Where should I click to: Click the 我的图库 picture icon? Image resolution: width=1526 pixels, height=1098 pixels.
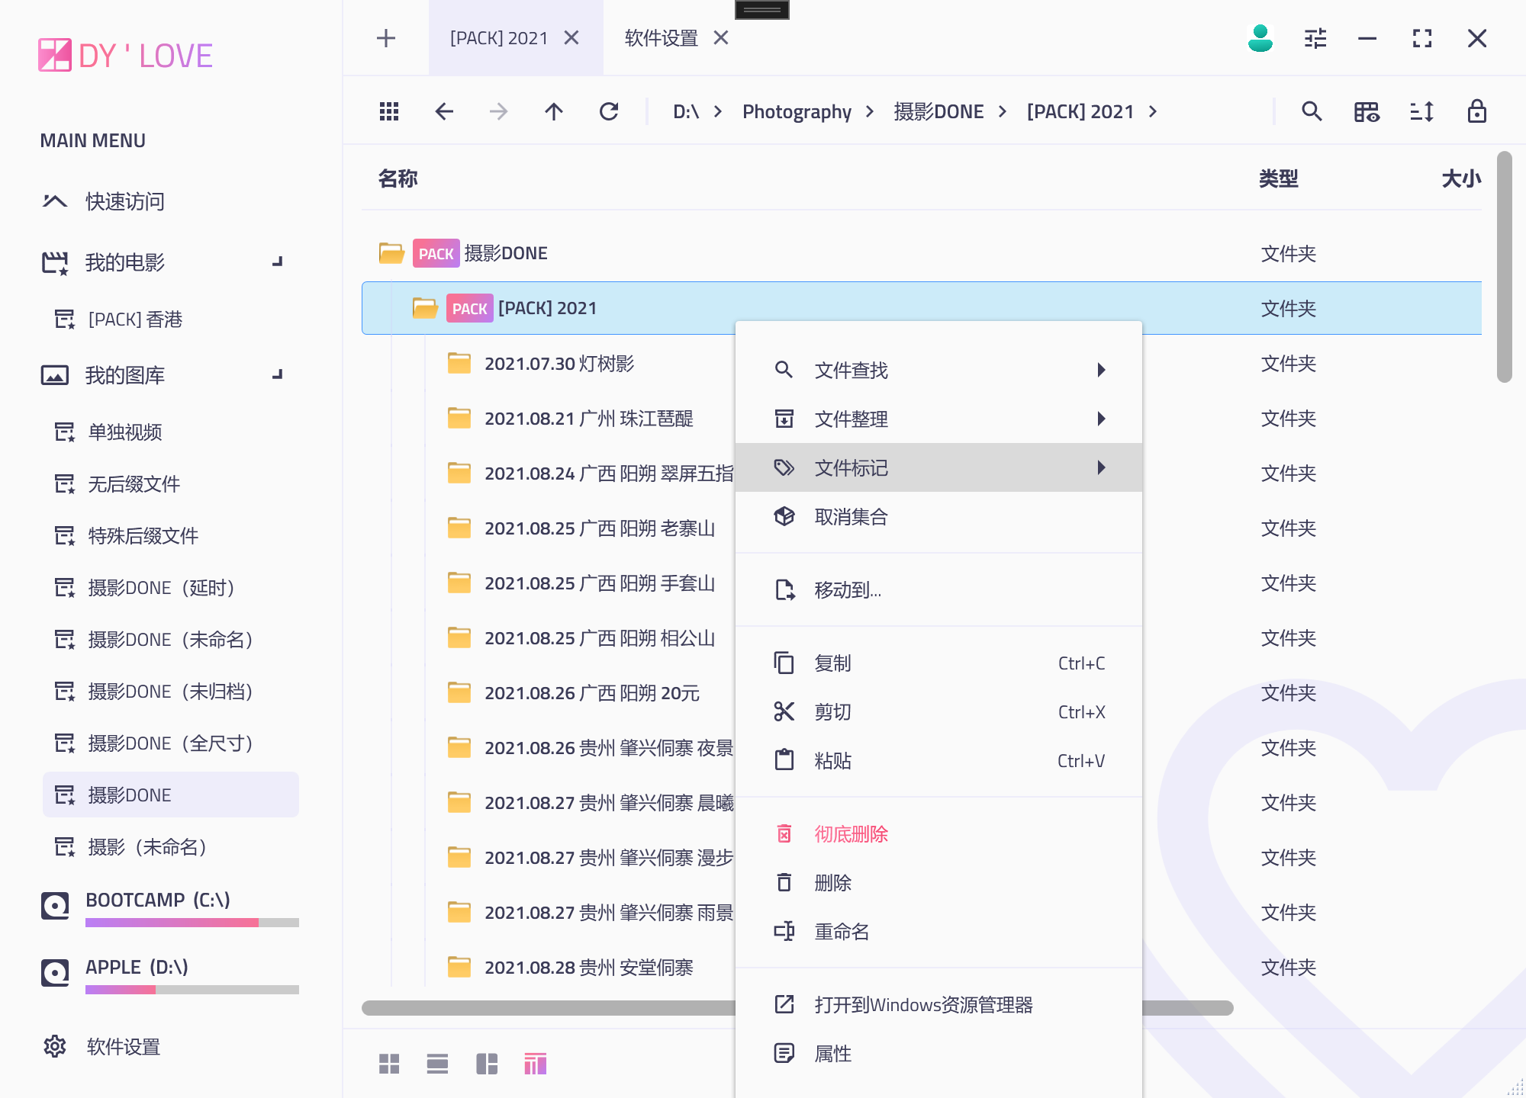coord(55,375)
